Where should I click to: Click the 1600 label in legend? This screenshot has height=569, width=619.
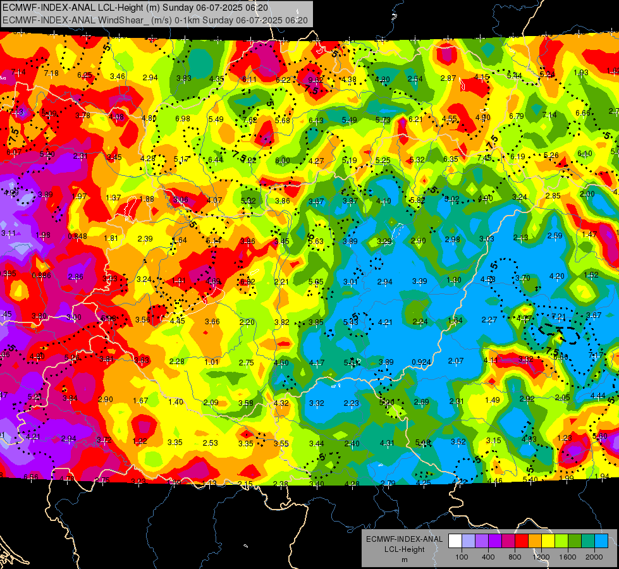coord(568,557)
